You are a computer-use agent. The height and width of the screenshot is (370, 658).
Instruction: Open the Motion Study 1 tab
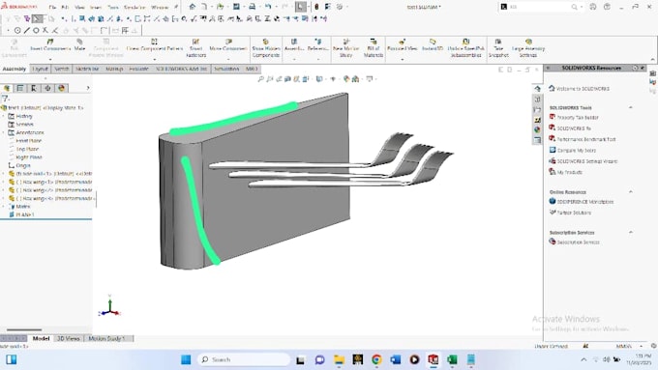tap(107, 338)
